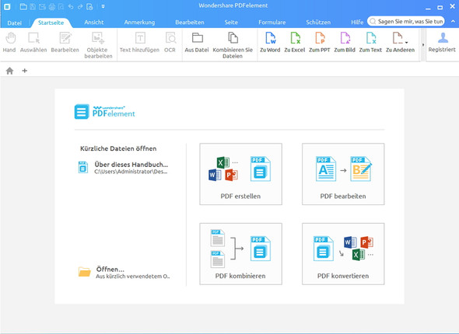The width and height of the screenshot is (459, 334).
Task: Click the PDF kombinieren tile
Action: pyautogui.click(x=240, y=254)
